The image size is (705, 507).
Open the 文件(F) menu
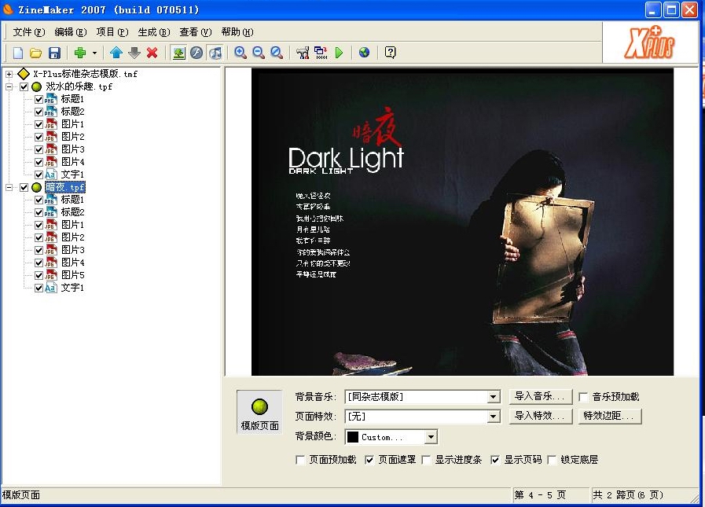(x=29, y=32)
